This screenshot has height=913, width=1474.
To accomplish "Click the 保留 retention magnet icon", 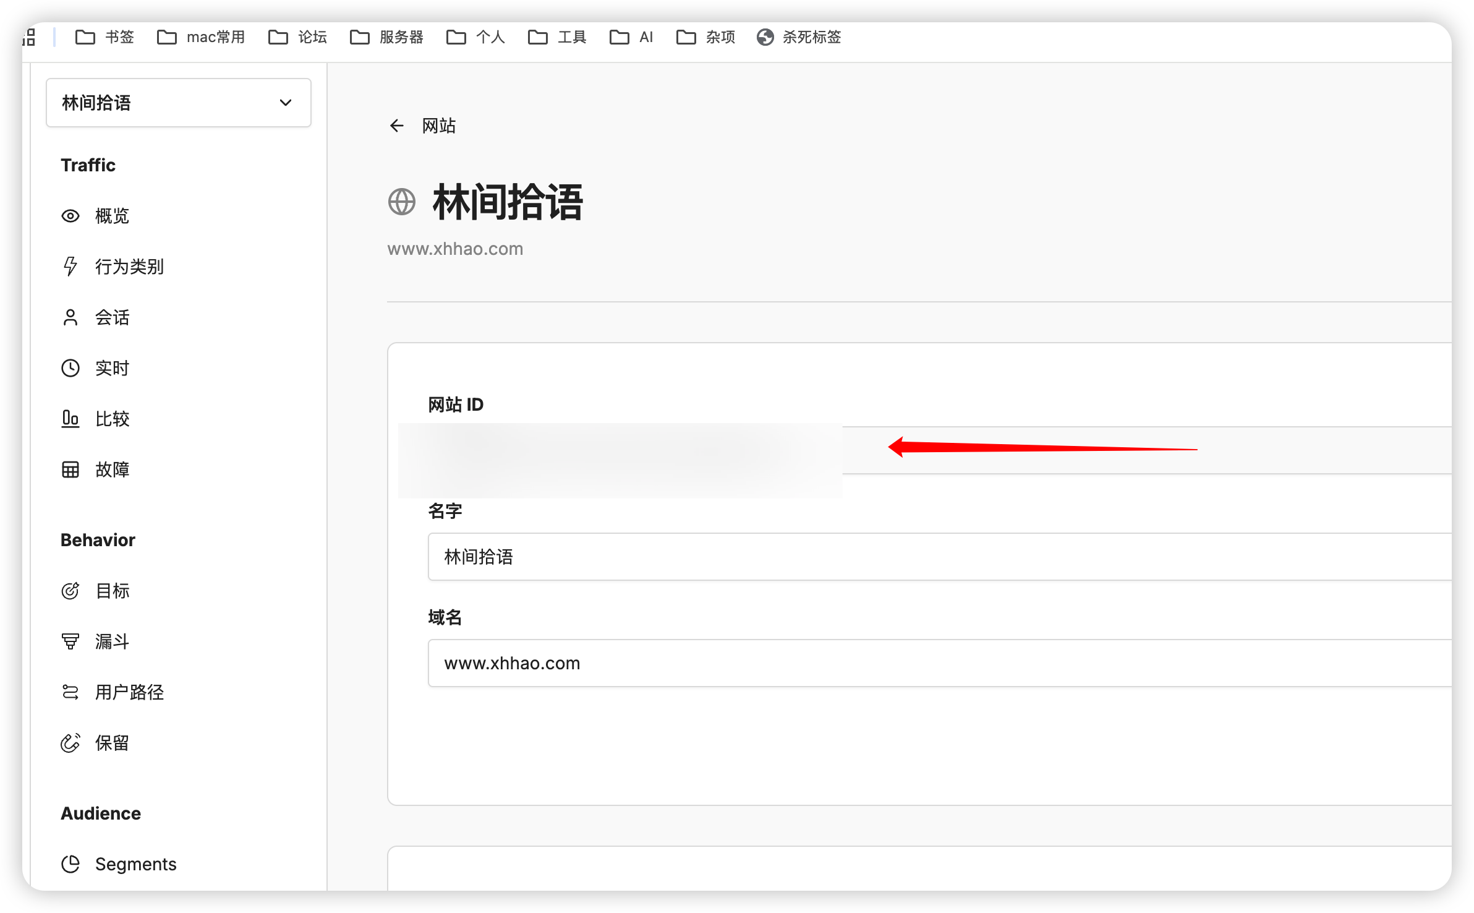I will 70,743.
